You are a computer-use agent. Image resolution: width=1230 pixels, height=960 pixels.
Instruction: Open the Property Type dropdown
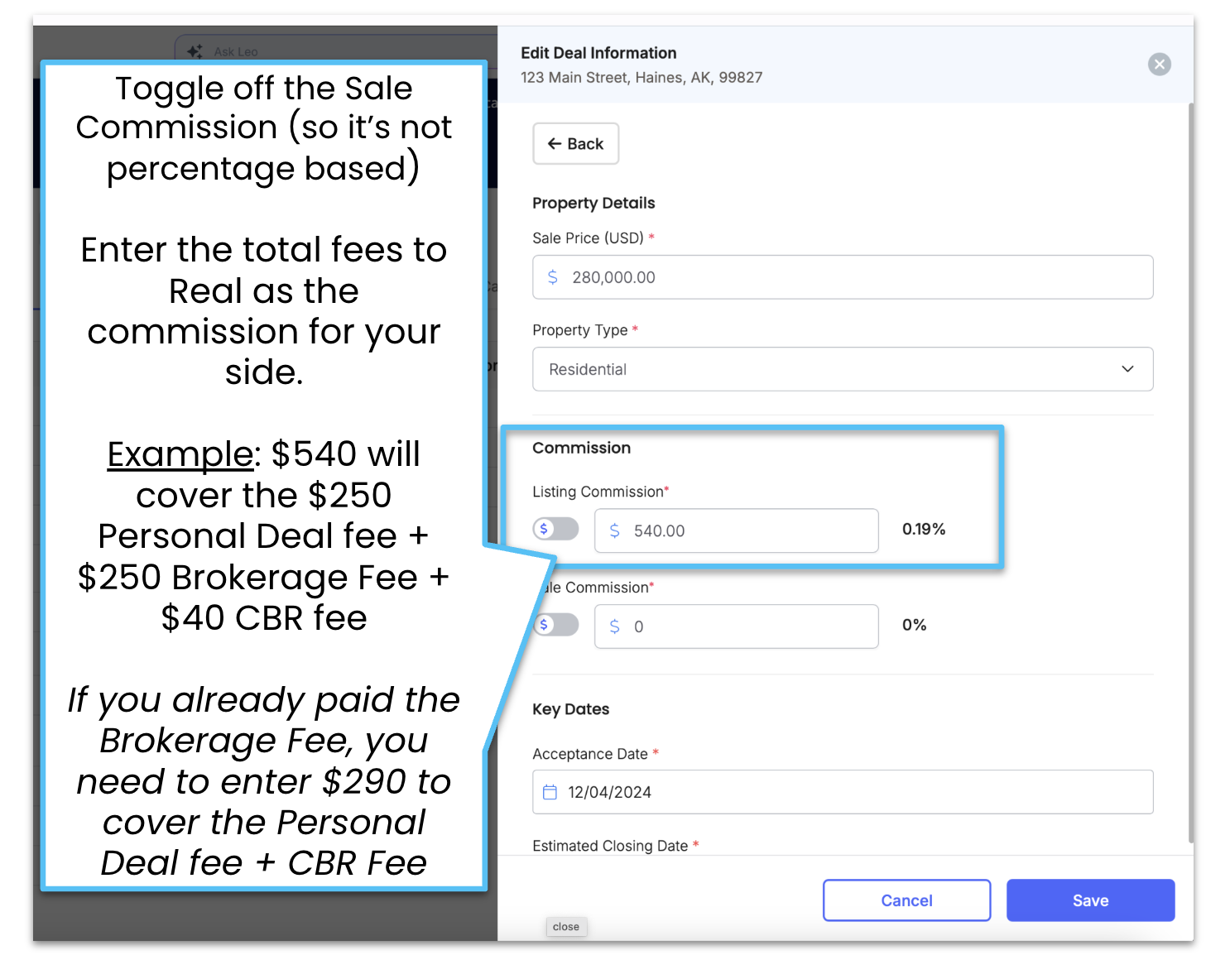[x=843, y=369]
